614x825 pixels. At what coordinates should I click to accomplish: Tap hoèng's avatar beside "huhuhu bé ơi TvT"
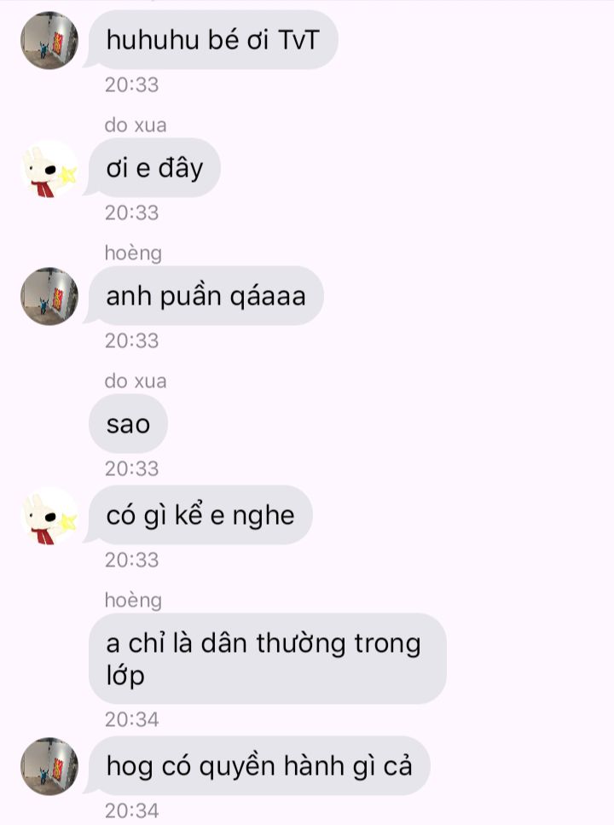click(49, 40)
